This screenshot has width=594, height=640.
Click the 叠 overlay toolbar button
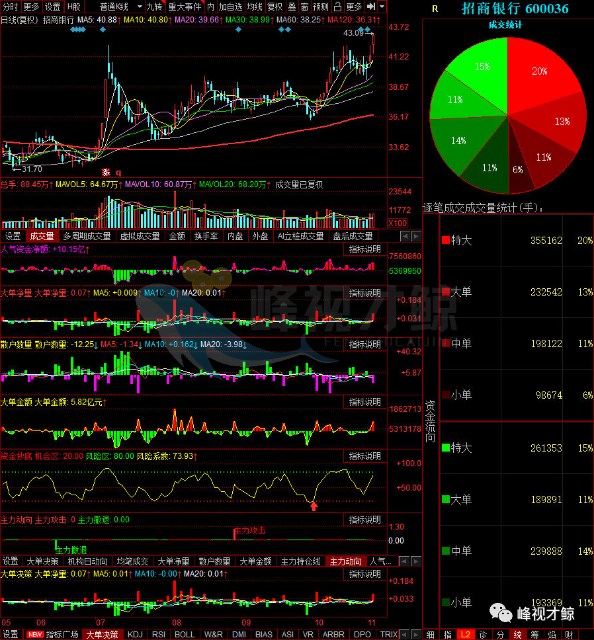[292, 7]
